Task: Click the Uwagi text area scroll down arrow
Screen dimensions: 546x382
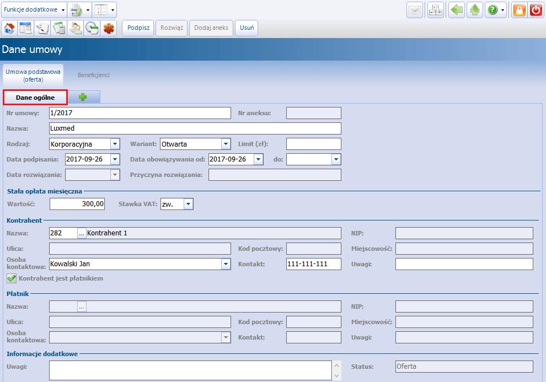Action: pos(337,375)
